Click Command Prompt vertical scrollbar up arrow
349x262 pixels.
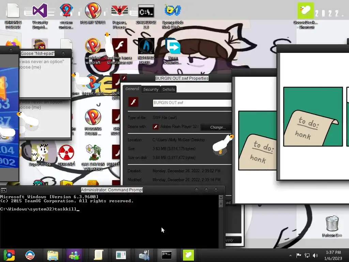(x=221, y=198)
